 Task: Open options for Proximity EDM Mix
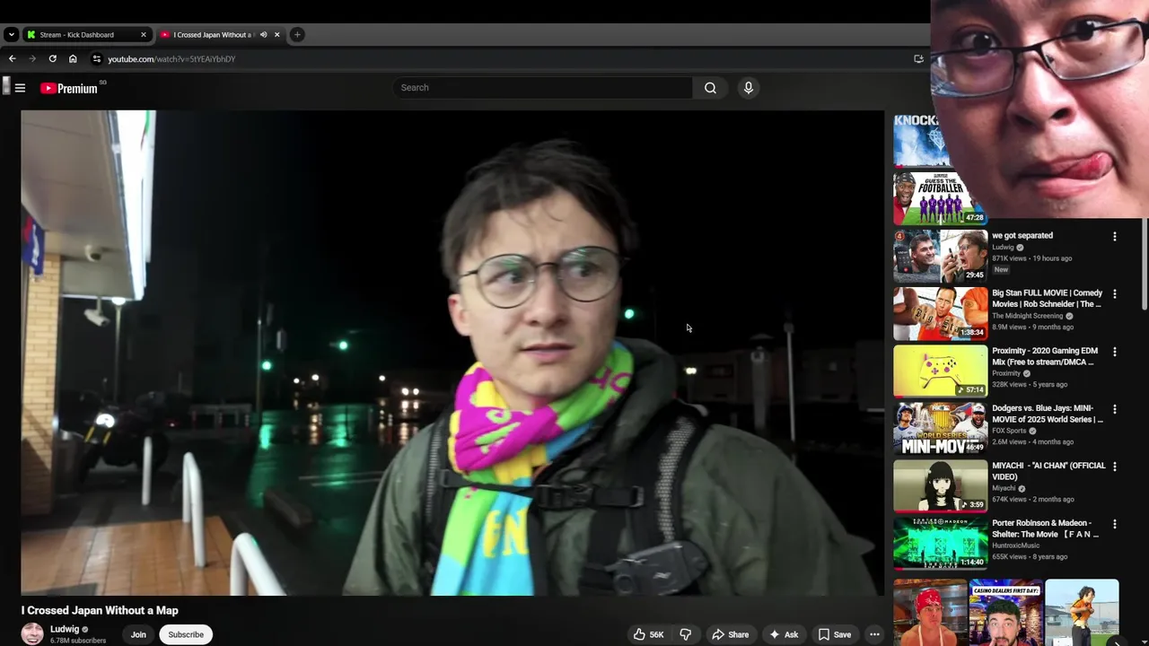tap(1115, 352)
